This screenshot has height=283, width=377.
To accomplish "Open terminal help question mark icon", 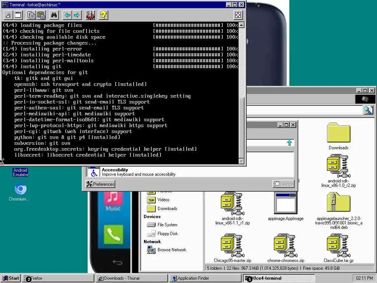I will pyautogui.click(x=103, y=15).
